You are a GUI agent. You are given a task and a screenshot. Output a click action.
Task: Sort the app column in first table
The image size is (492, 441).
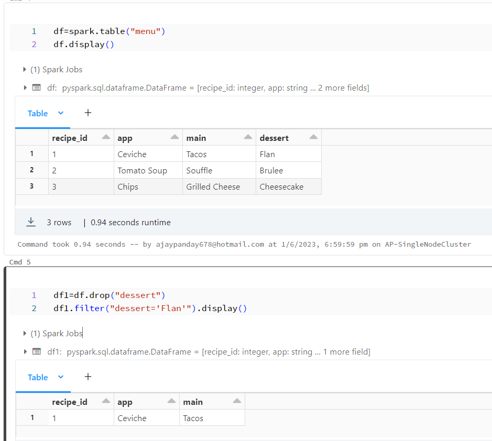coord(174,137)
